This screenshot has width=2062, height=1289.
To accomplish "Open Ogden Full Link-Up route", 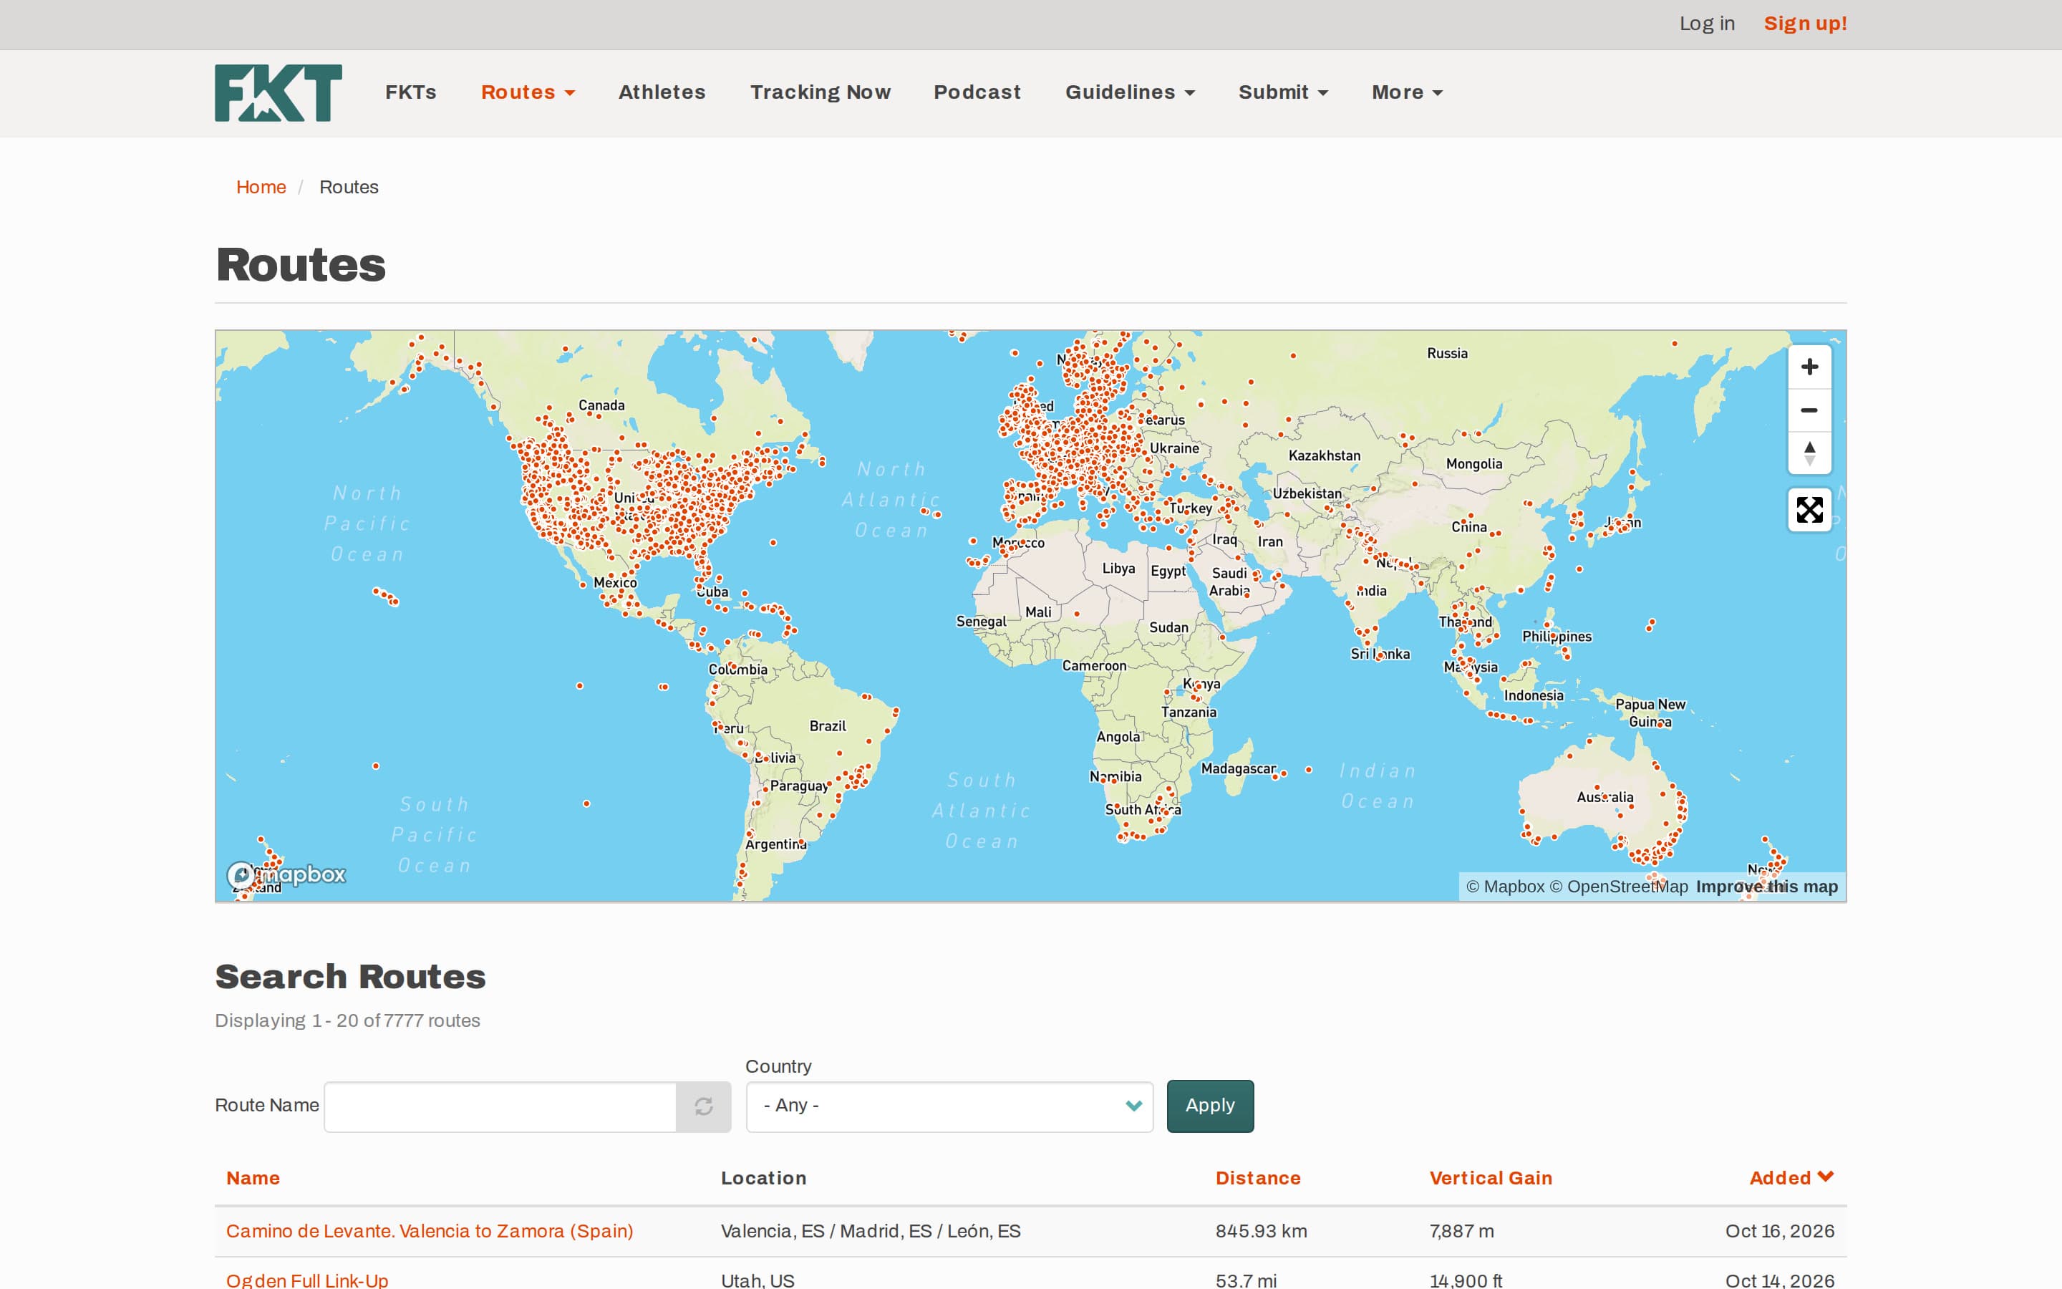I will pos(306,1280).
